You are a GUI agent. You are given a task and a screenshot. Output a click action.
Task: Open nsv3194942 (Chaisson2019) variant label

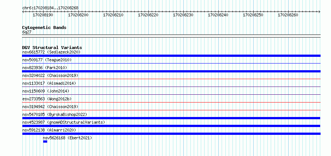pos(50,107)
